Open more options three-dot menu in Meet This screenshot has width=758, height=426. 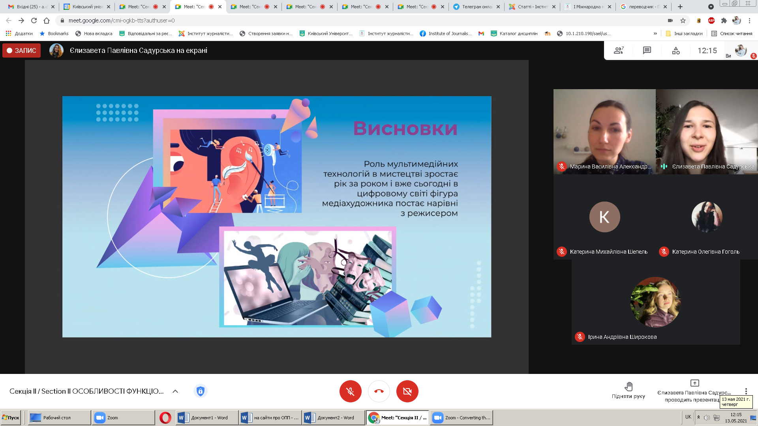pyautogui.click(x=746, y=391)
